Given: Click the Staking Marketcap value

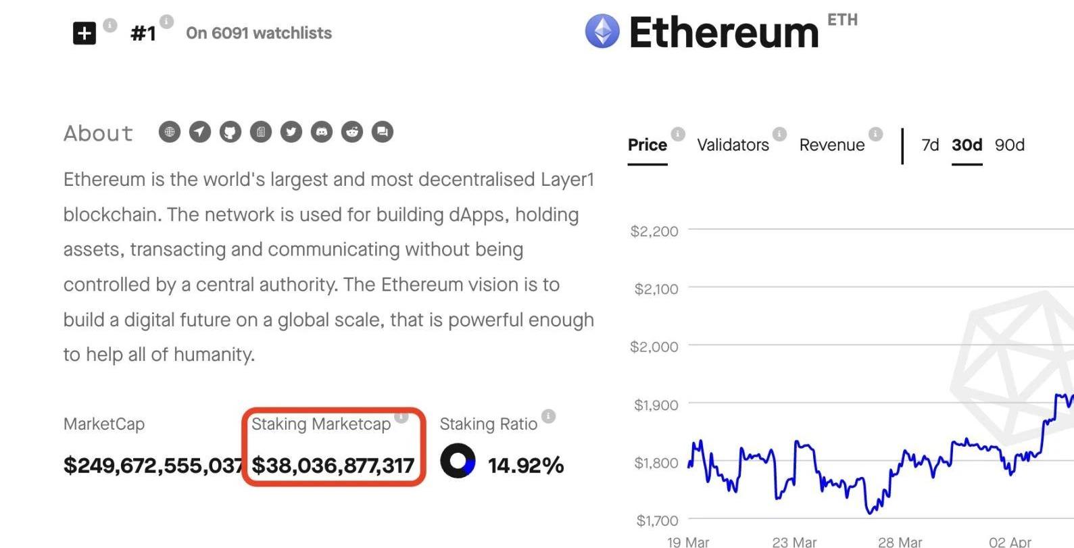Looking at the screenshot, I should coord(333,466).
